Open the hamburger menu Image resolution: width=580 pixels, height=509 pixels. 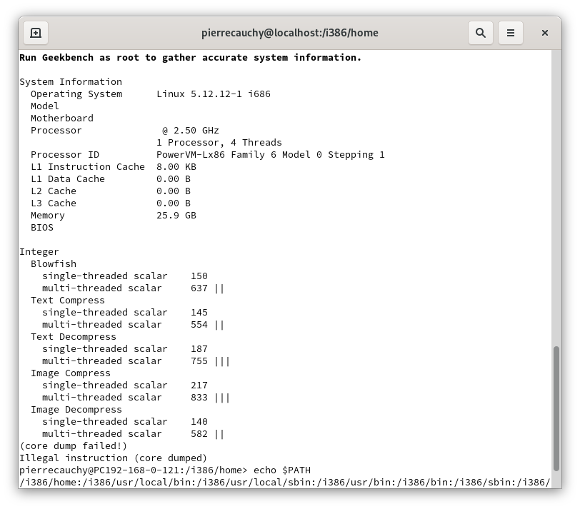coord(511,33)
